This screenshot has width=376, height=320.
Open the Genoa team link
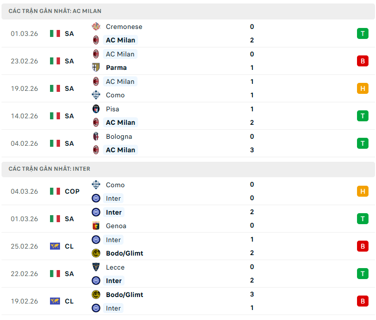[117, 226]
